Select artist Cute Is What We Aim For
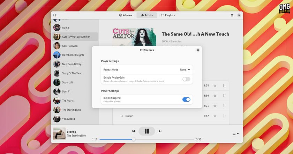The image size is (293, 154). click(75, 37)
